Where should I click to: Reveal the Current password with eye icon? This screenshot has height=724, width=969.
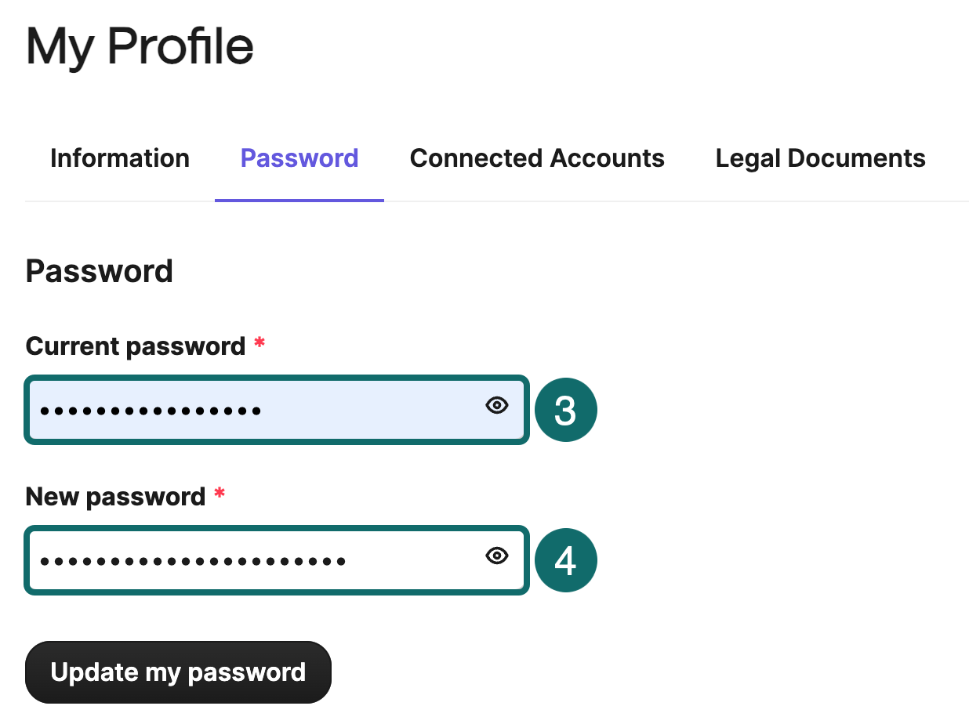[x=497, y=406]
